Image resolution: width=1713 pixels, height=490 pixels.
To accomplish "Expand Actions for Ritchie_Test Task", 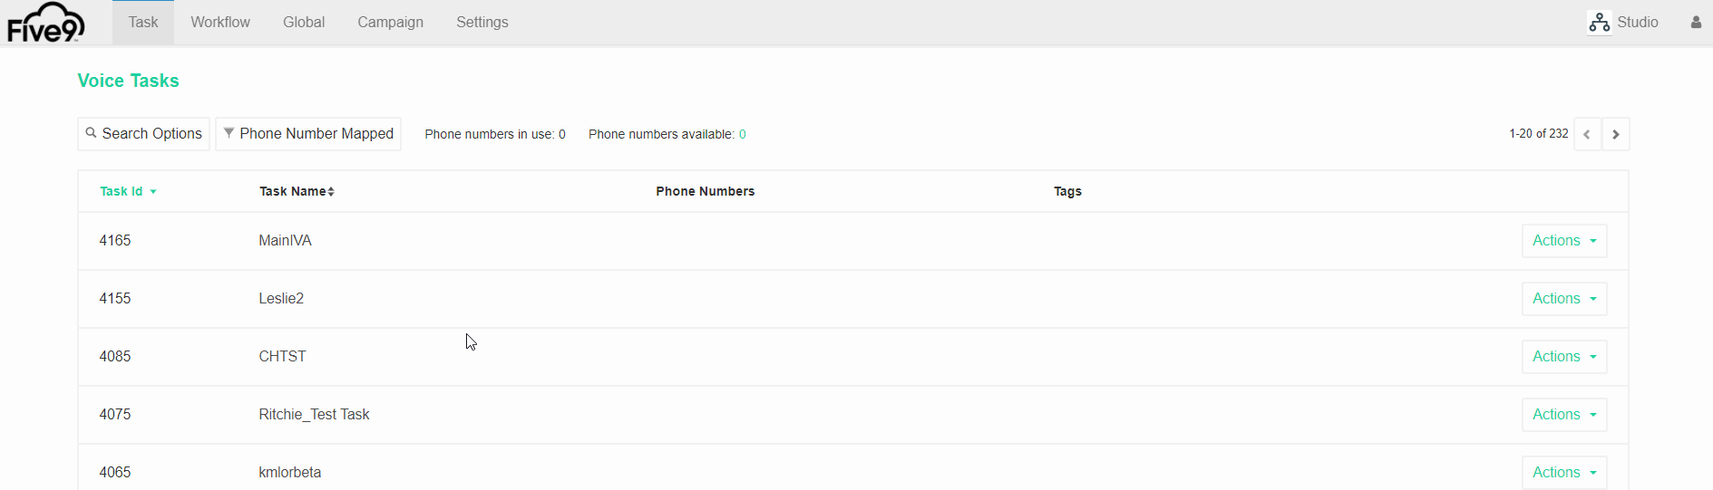I will (x=1564, y=415).
